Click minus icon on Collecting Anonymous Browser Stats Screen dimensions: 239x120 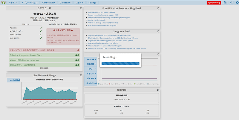coord(76,55)
